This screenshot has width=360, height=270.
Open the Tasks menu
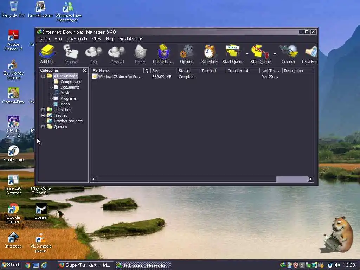[x=44, y=39]
